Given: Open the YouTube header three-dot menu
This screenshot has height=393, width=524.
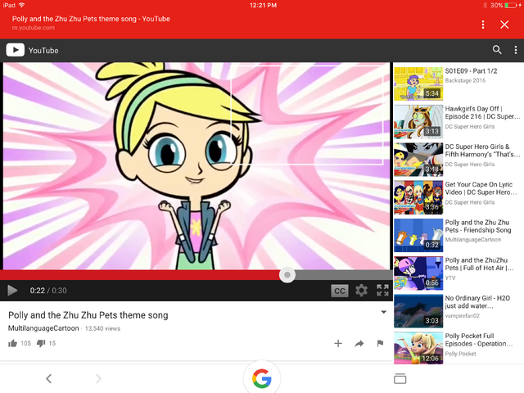Looking at the screenshot, I should (516, 50).
